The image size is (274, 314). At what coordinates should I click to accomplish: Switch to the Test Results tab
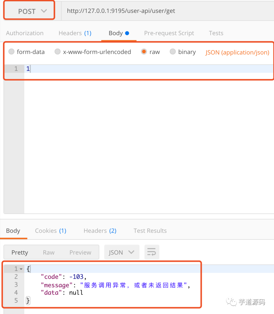click(x=150, y=231)
